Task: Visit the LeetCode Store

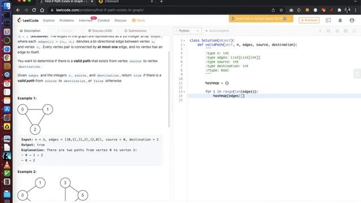Action: pos(138,20)
